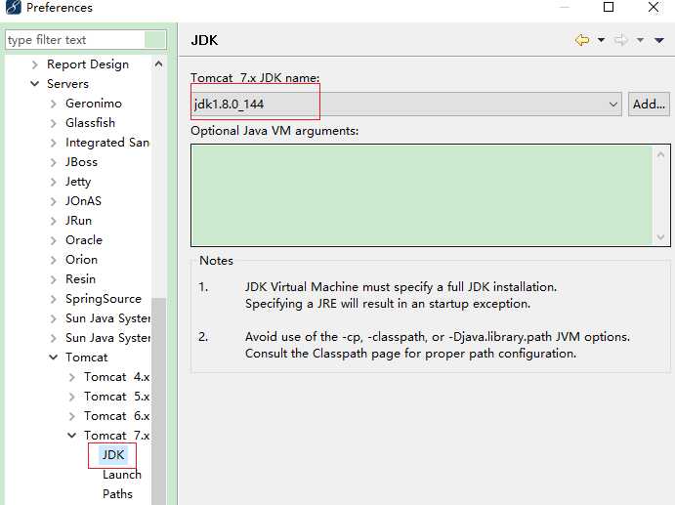Expand the SpringSource node
This screenshot has height=505, width=675.
pos(54,299)
